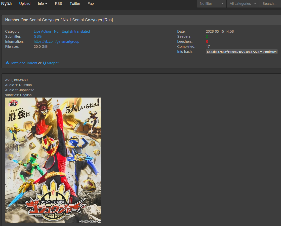
Task: Click the magnet icon
Action: coord(45,63)
